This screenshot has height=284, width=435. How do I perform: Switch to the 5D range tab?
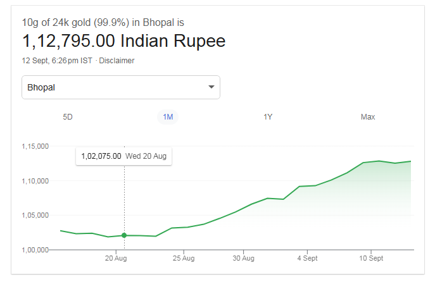[x=68, y=117]
